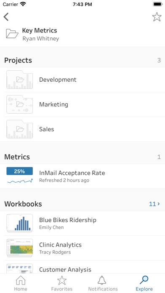Select the Sales project row label

point(47,129)
